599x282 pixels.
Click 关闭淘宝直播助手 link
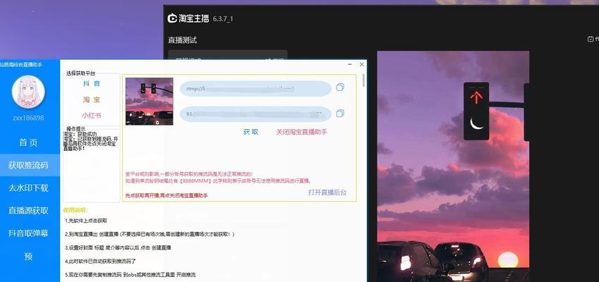coord(302,132)
